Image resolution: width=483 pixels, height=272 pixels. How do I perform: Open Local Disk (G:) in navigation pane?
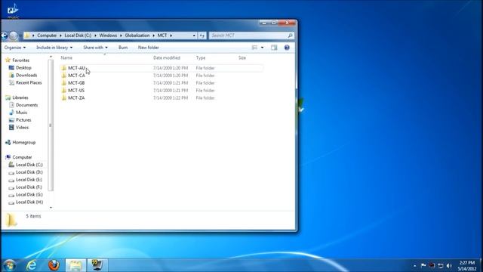click(29, 195)
